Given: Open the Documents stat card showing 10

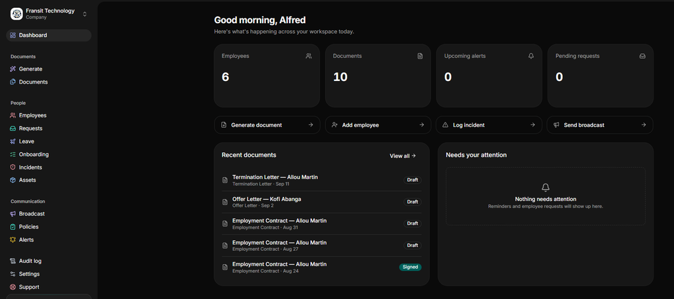Looking at the screenshot, I should pyautogui.click(x=378, y=76).
